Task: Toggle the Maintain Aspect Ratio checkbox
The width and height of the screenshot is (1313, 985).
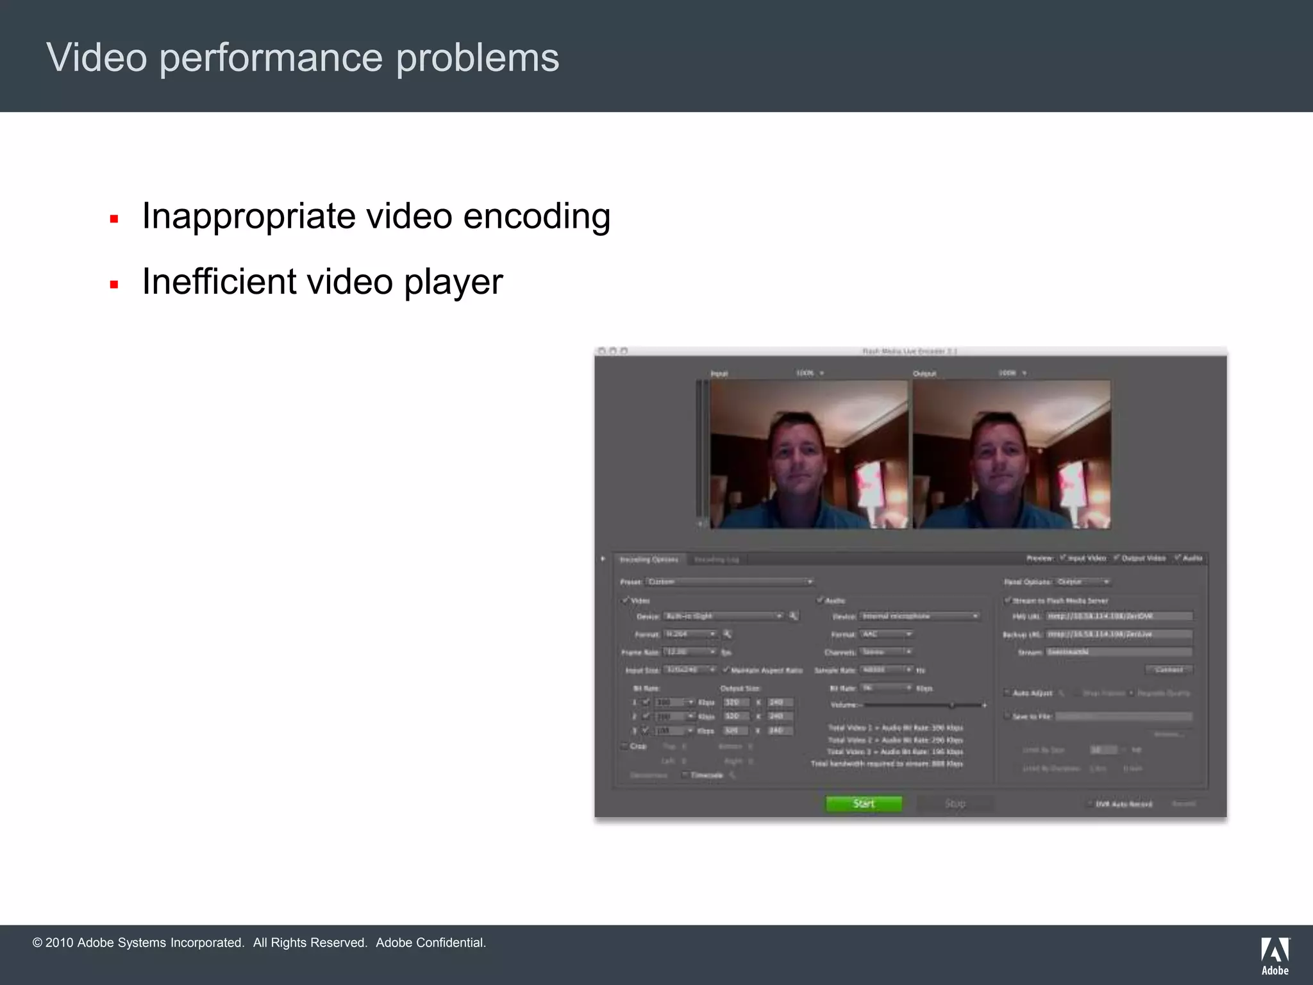Action: pos(726,669)
